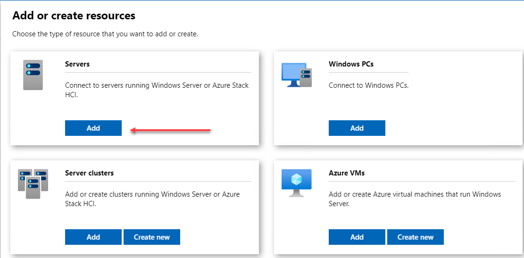Click the Azure VMs monitor icon

[x=296, y=183]
